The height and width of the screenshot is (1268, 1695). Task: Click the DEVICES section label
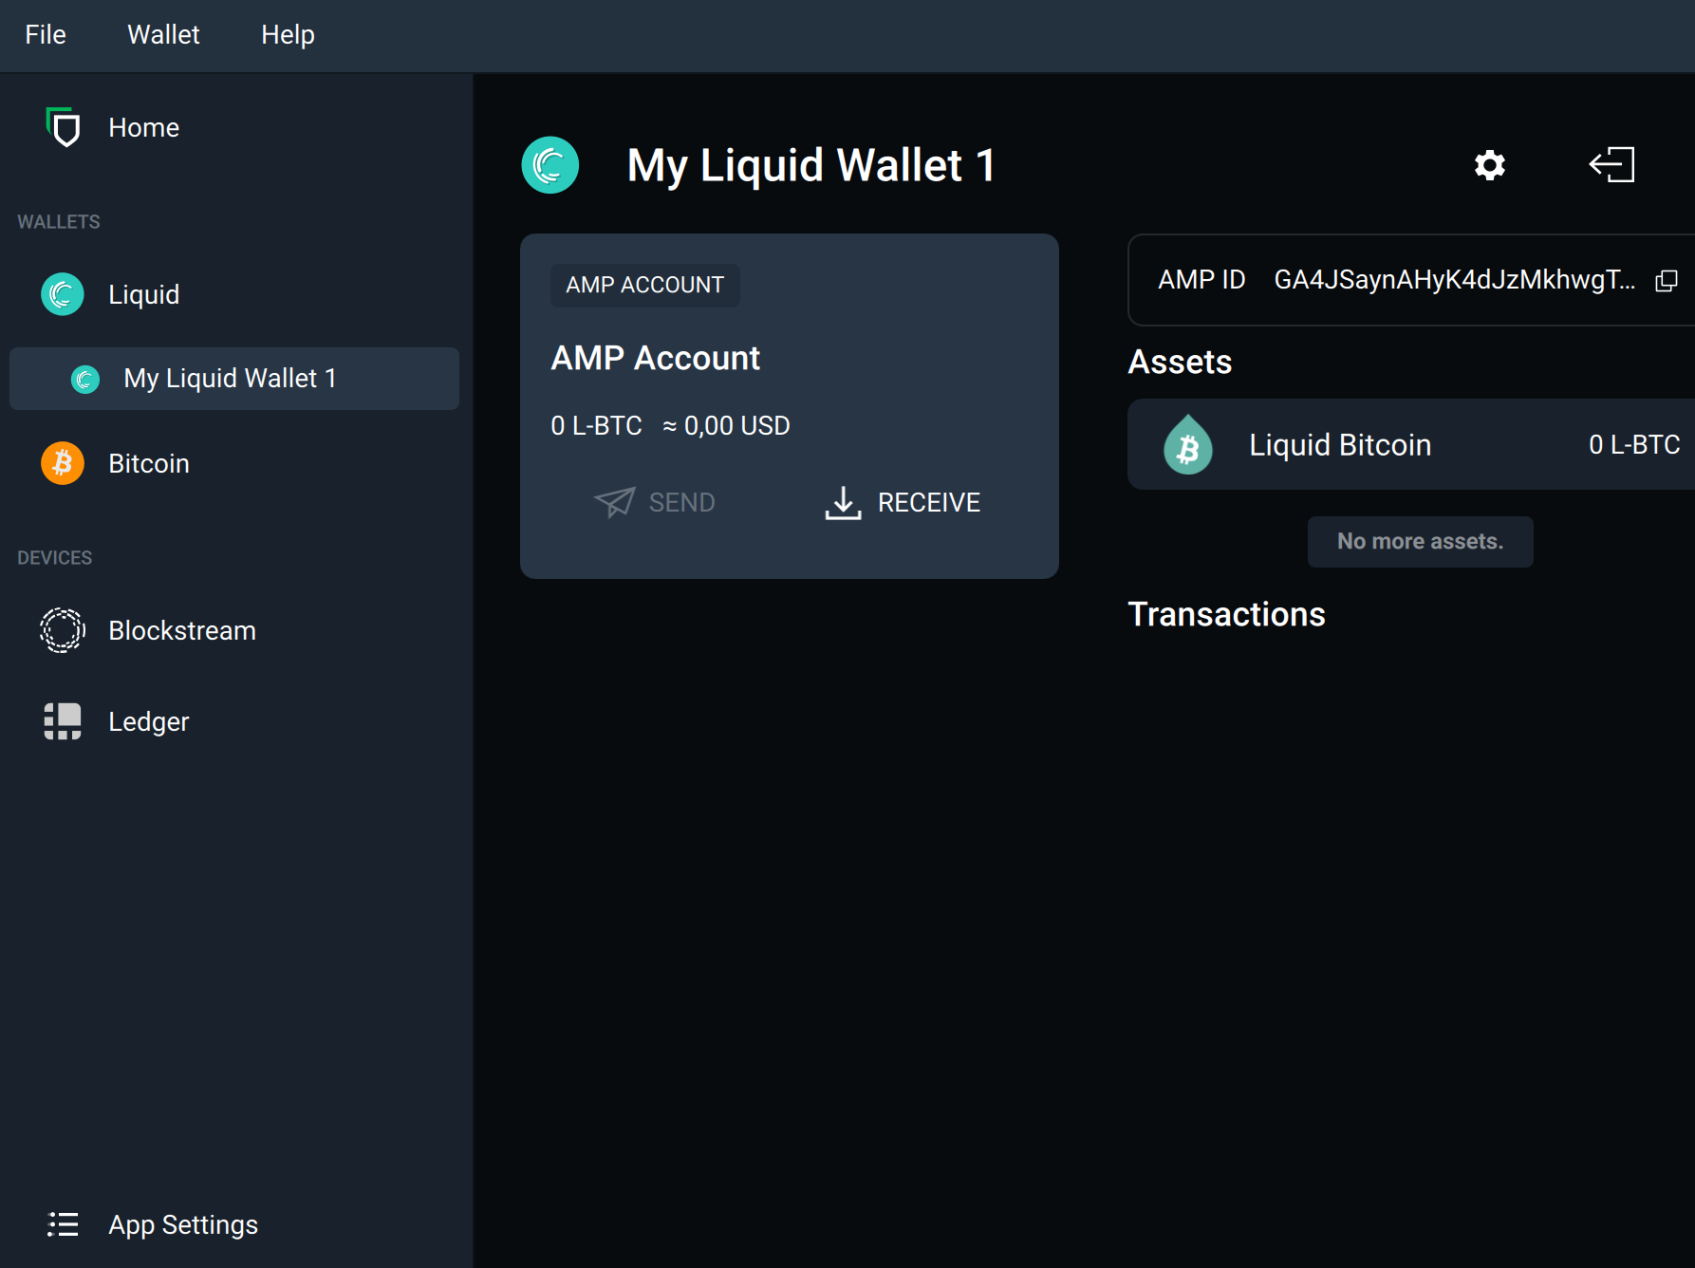[x=55, y=557]
